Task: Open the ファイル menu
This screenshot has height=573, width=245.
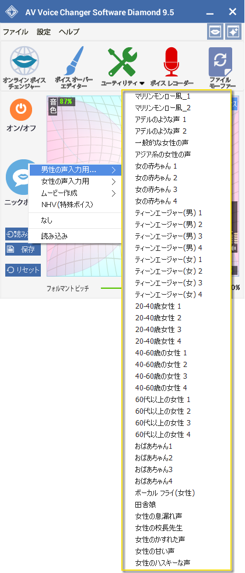Action: [15, 32]
